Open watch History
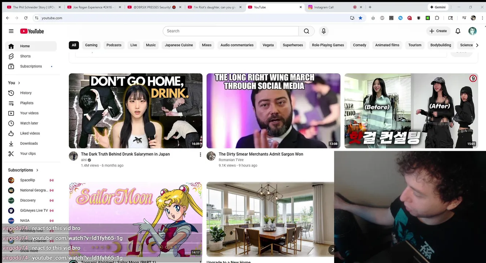Screen dimensions: 486x263 coord(31,93)
